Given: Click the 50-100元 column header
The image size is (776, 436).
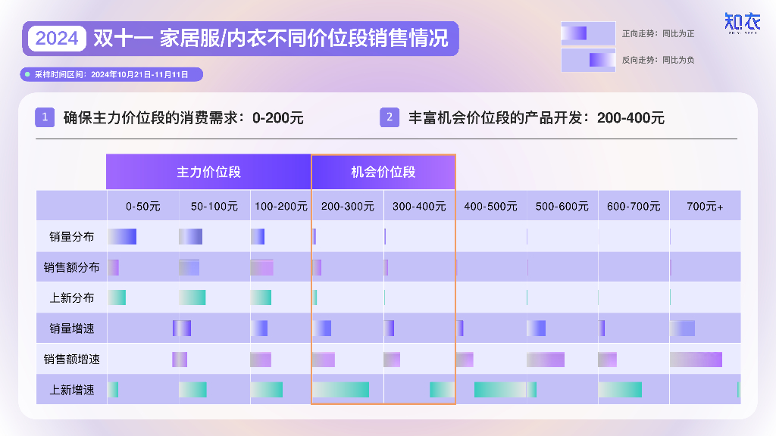Looking at the screenshot, I should (x=214, y=206).
